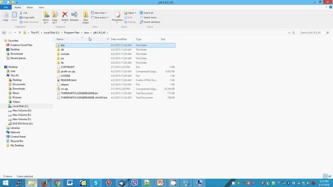Open the Easy access dropdown
The height and width of the screenshot is (187, 333).
pos(100,17)
